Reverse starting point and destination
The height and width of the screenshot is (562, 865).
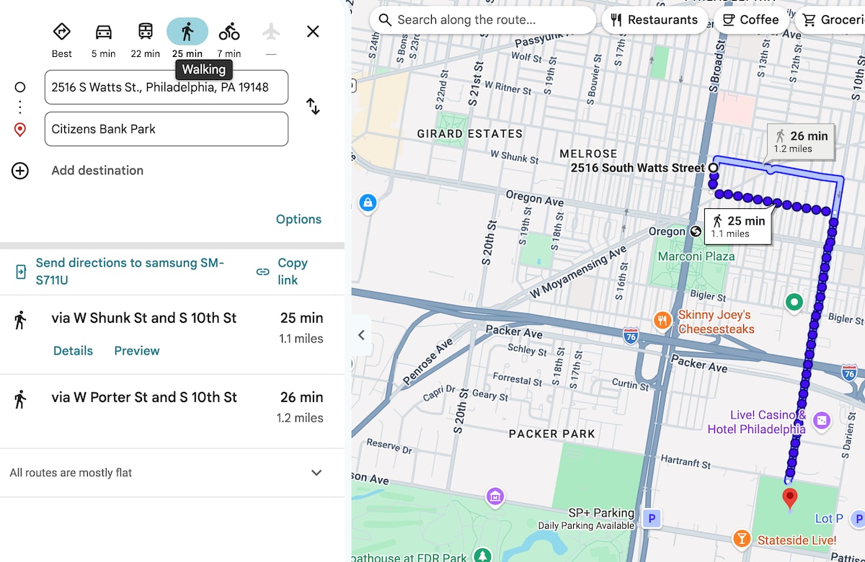pos(313,107)
